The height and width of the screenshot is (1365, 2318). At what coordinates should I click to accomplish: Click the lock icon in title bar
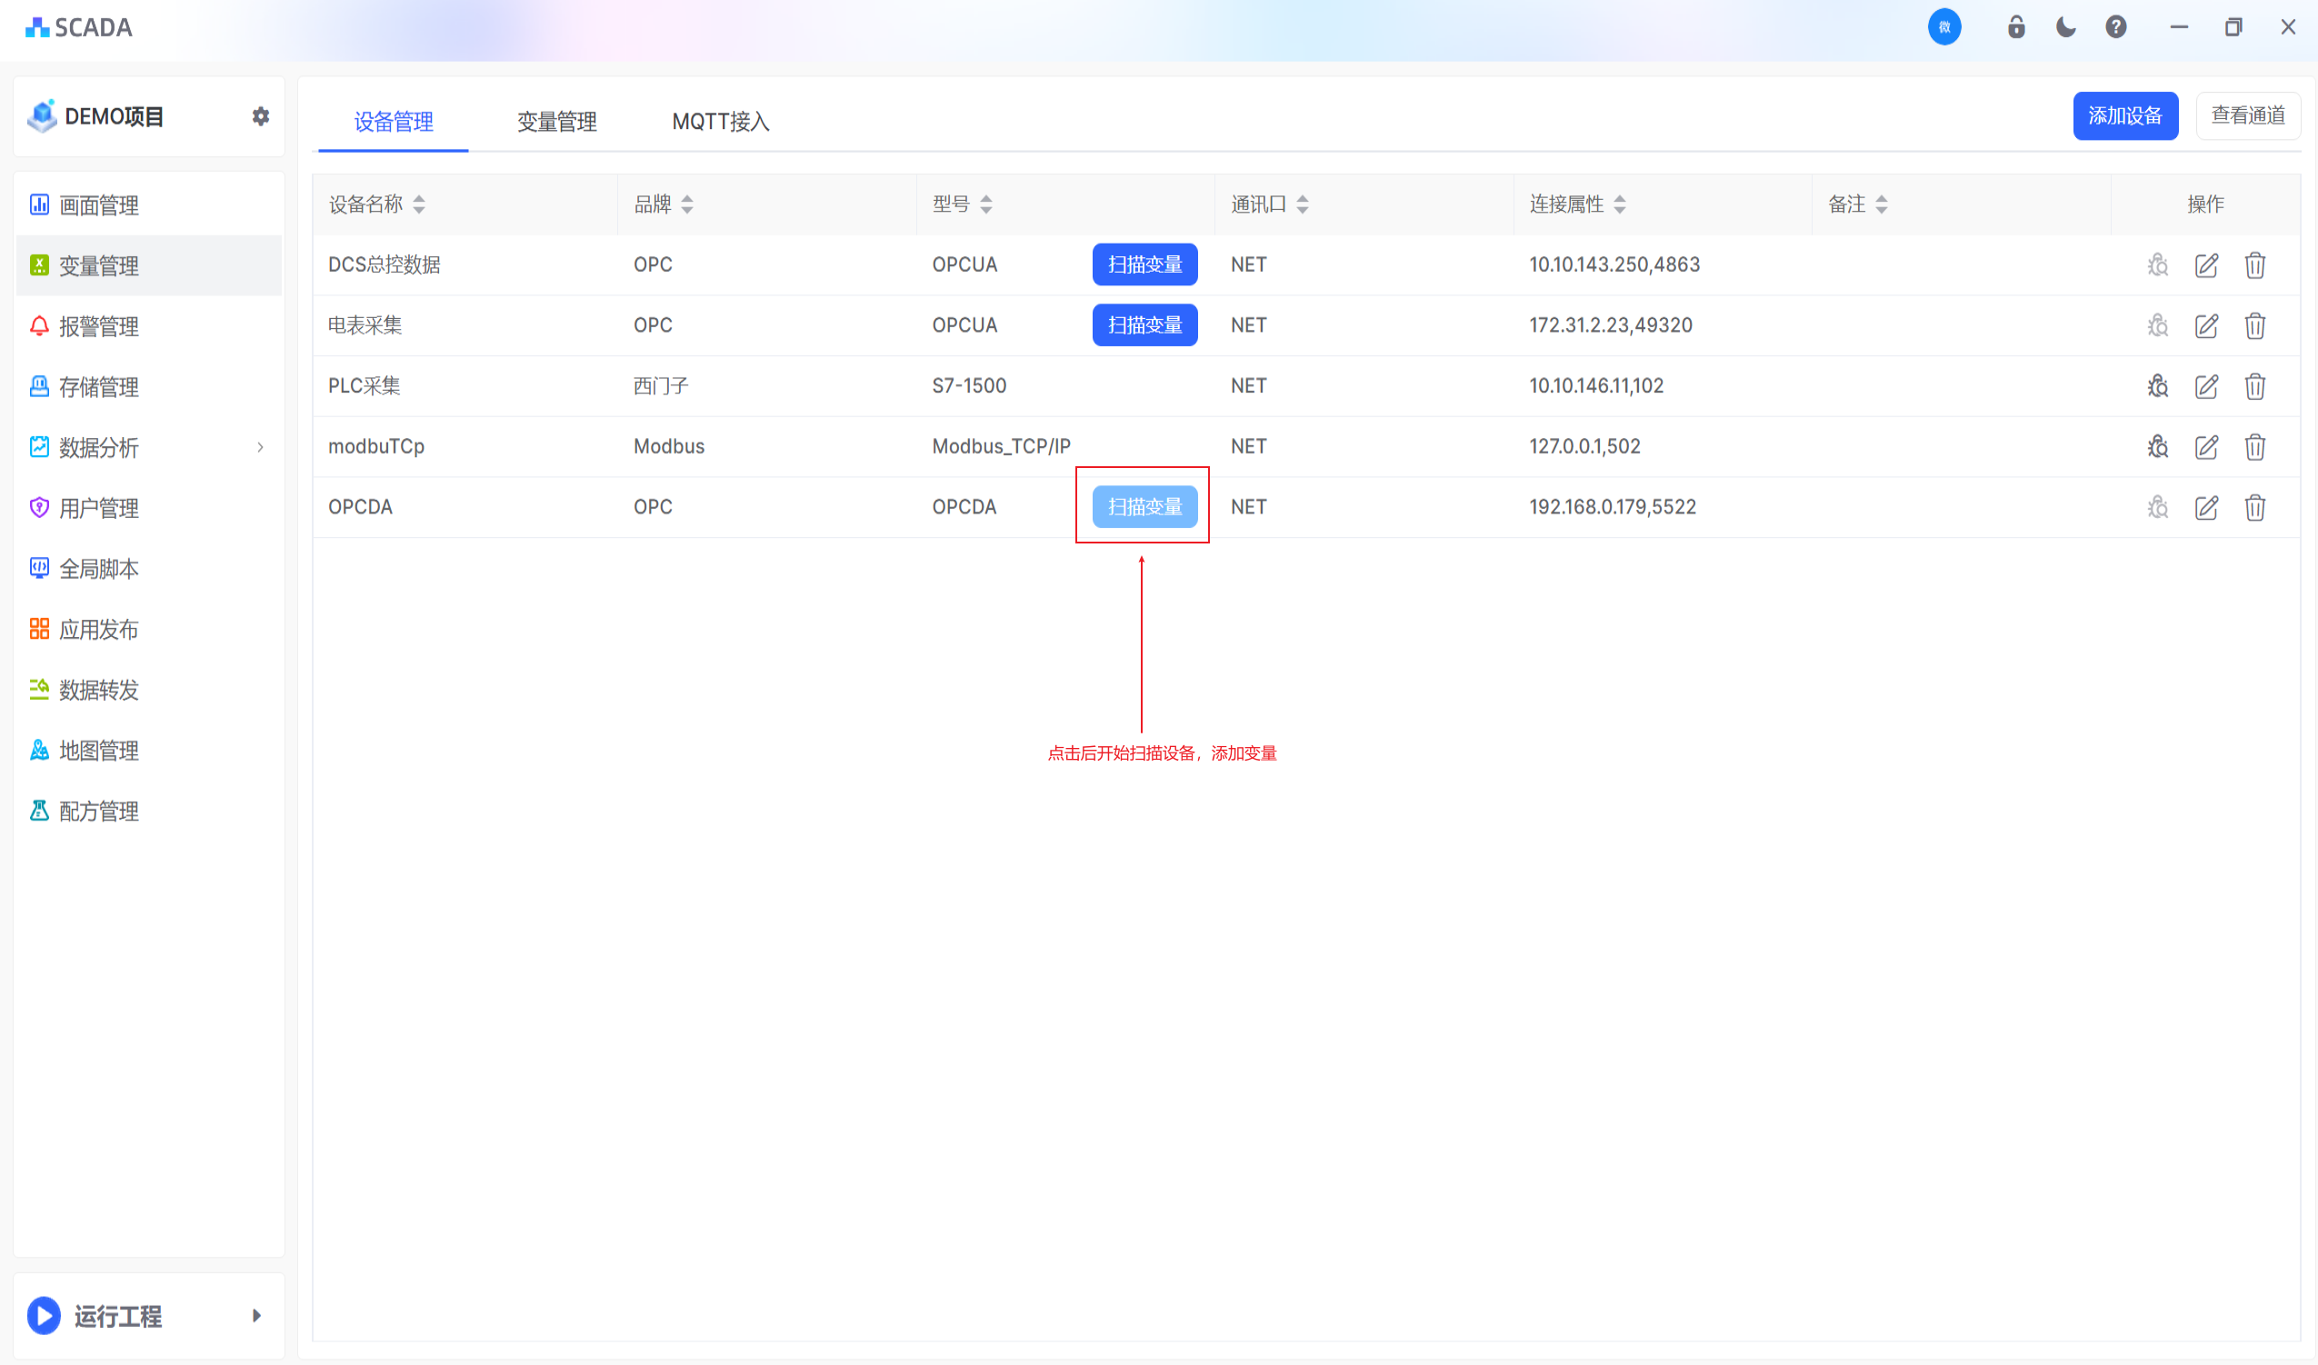tap(2015, 27)
